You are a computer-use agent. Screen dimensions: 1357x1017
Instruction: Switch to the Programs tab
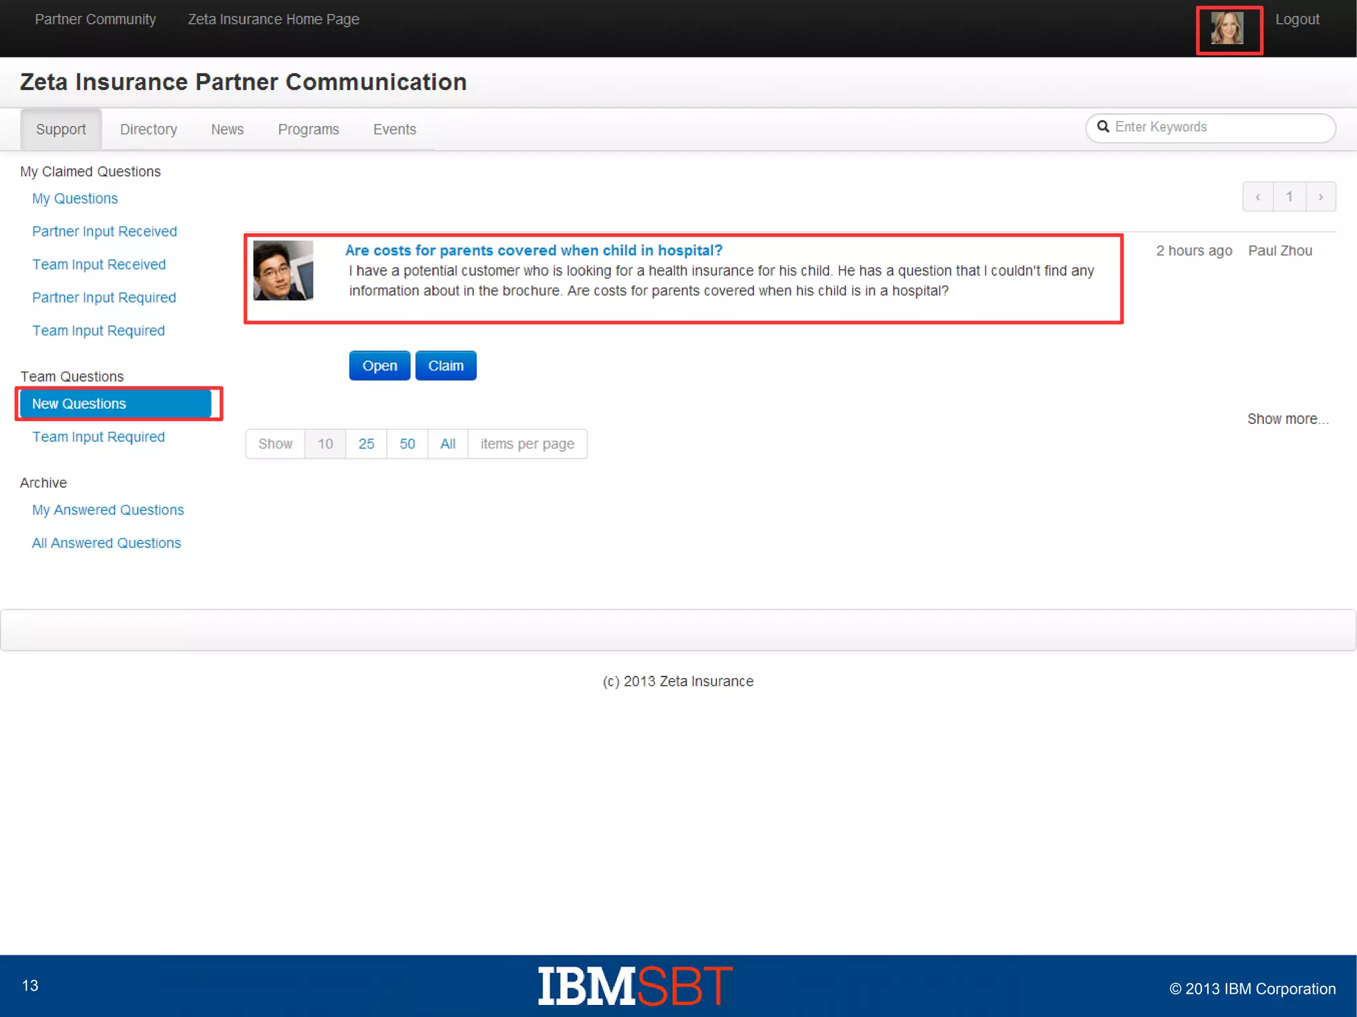coord(308,129)
